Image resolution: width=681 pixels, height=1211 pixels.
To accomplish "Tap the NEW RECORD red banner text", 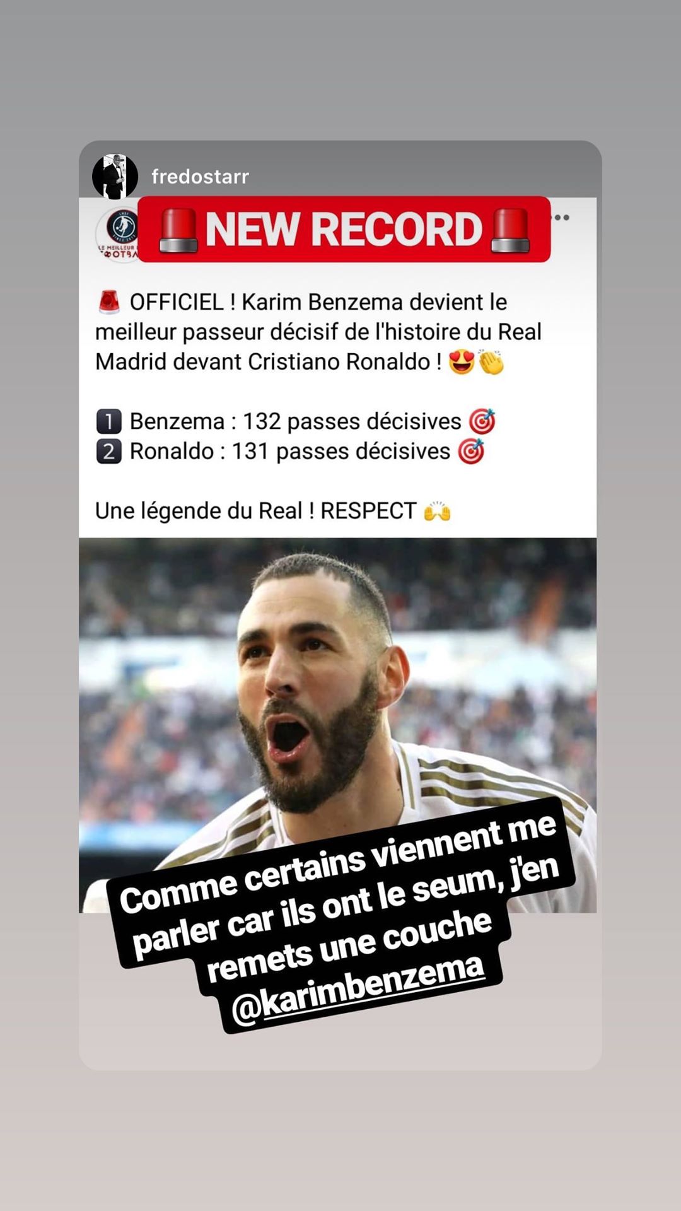I will click(x=344, y=229).
